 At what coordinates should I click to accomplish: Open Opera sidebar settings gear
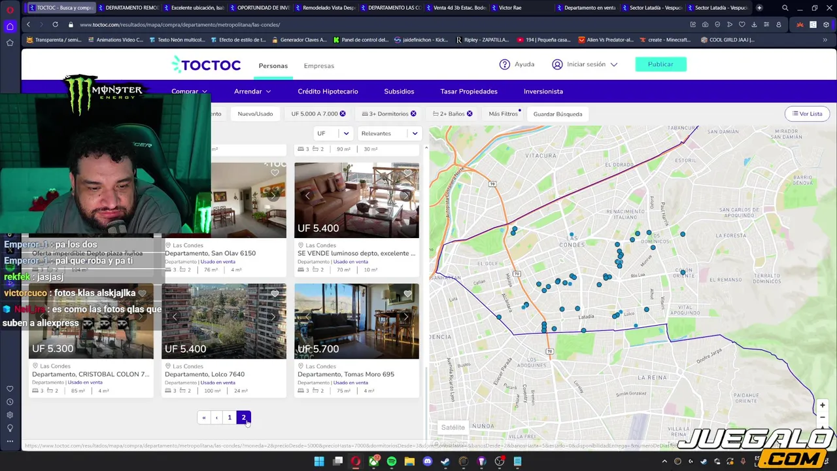tap(10, 415)
